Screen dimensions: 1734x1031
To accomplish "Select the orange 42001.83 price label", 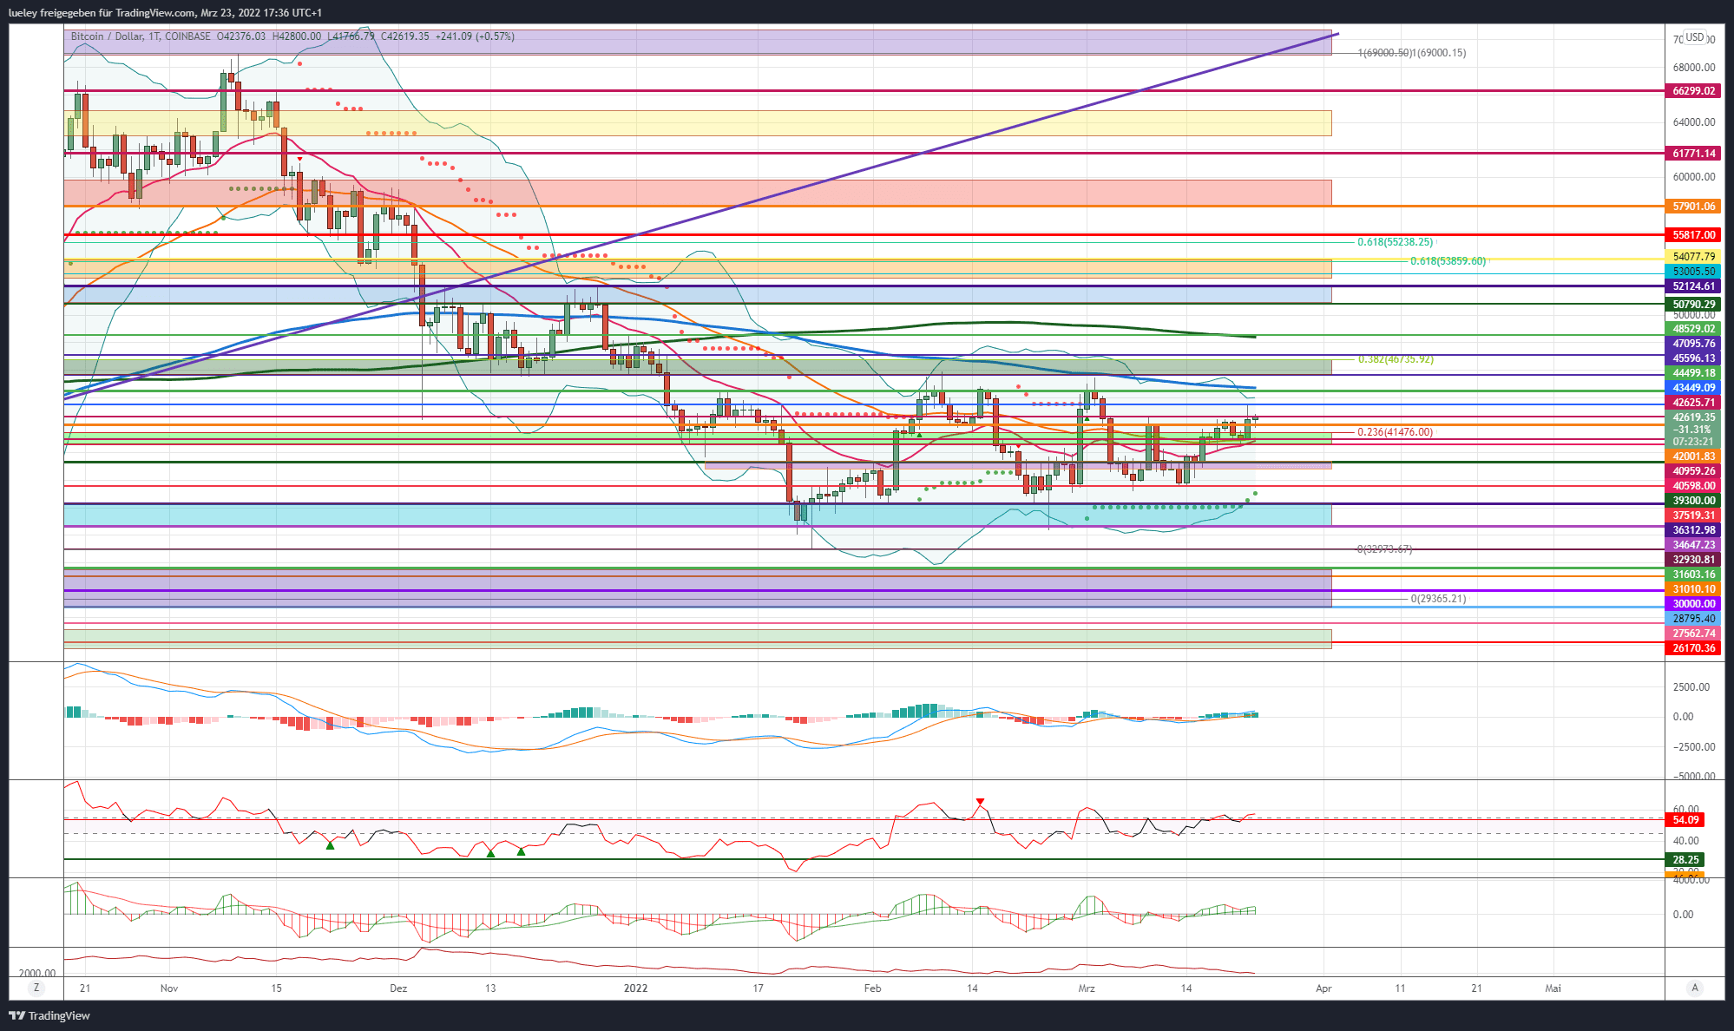I will pyautogui.click(x=1693, y=456).
